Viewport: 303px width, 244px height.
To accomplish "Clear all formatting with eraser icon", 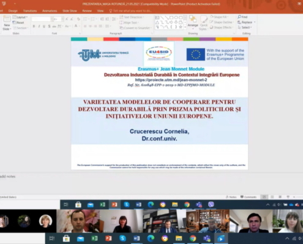I will coord(78,19).
